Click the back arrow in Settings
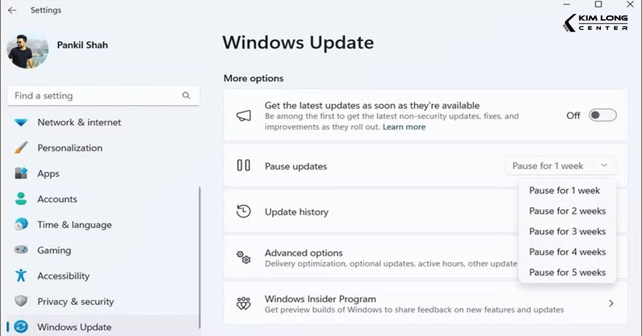This screenshot has width=642, height=336. tap(12, 10)
